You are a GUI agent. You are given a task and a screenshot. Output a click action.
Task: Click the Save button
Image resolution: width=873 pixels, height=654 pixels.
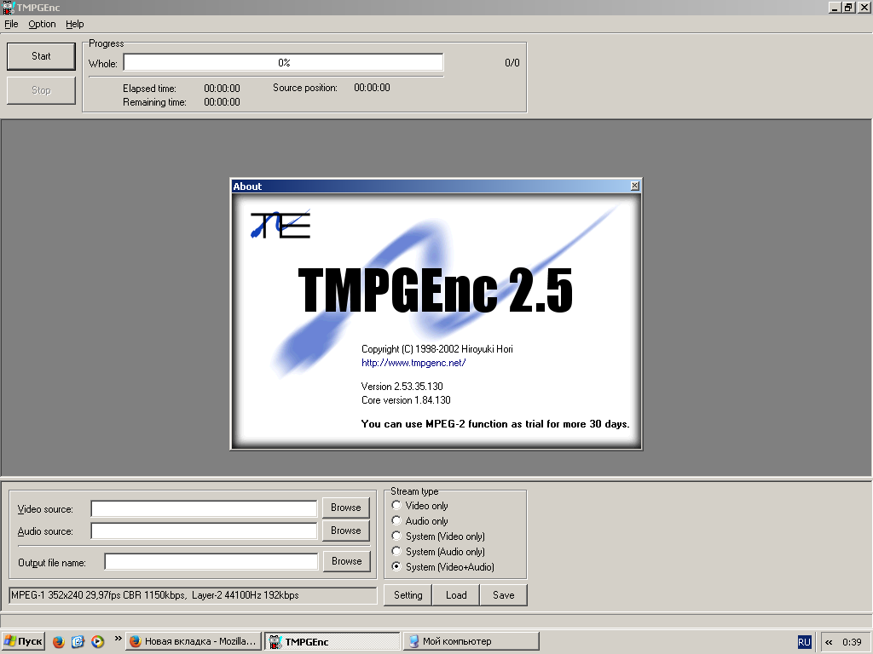click(503, 595)
